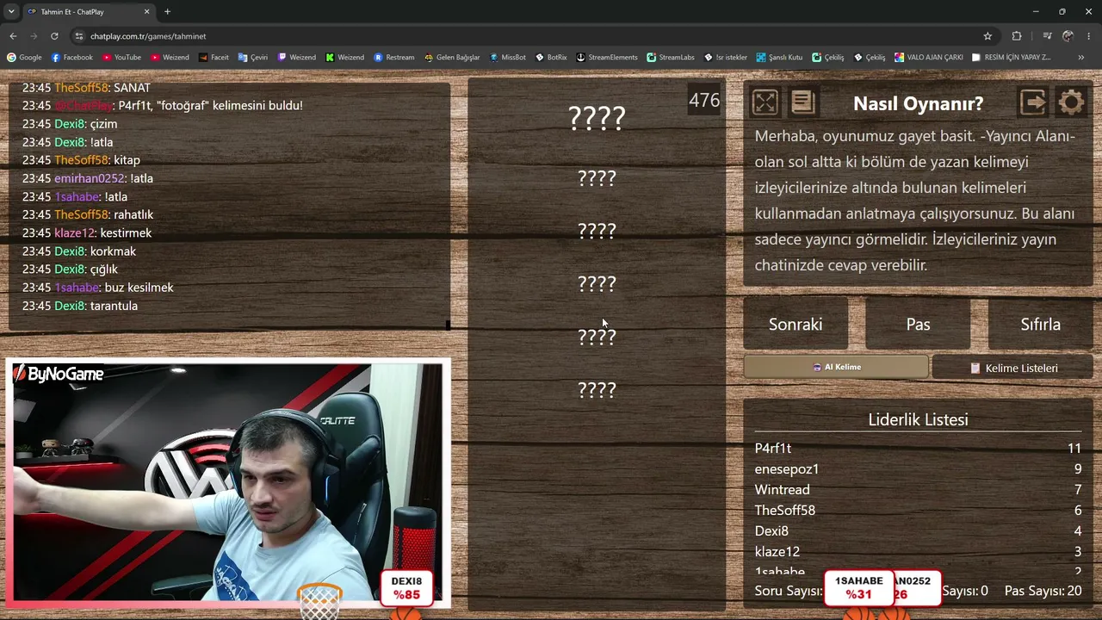Click the Nasıl Oynanır? heading
This screenshot has height=620, width=1102.
point(918,103)
